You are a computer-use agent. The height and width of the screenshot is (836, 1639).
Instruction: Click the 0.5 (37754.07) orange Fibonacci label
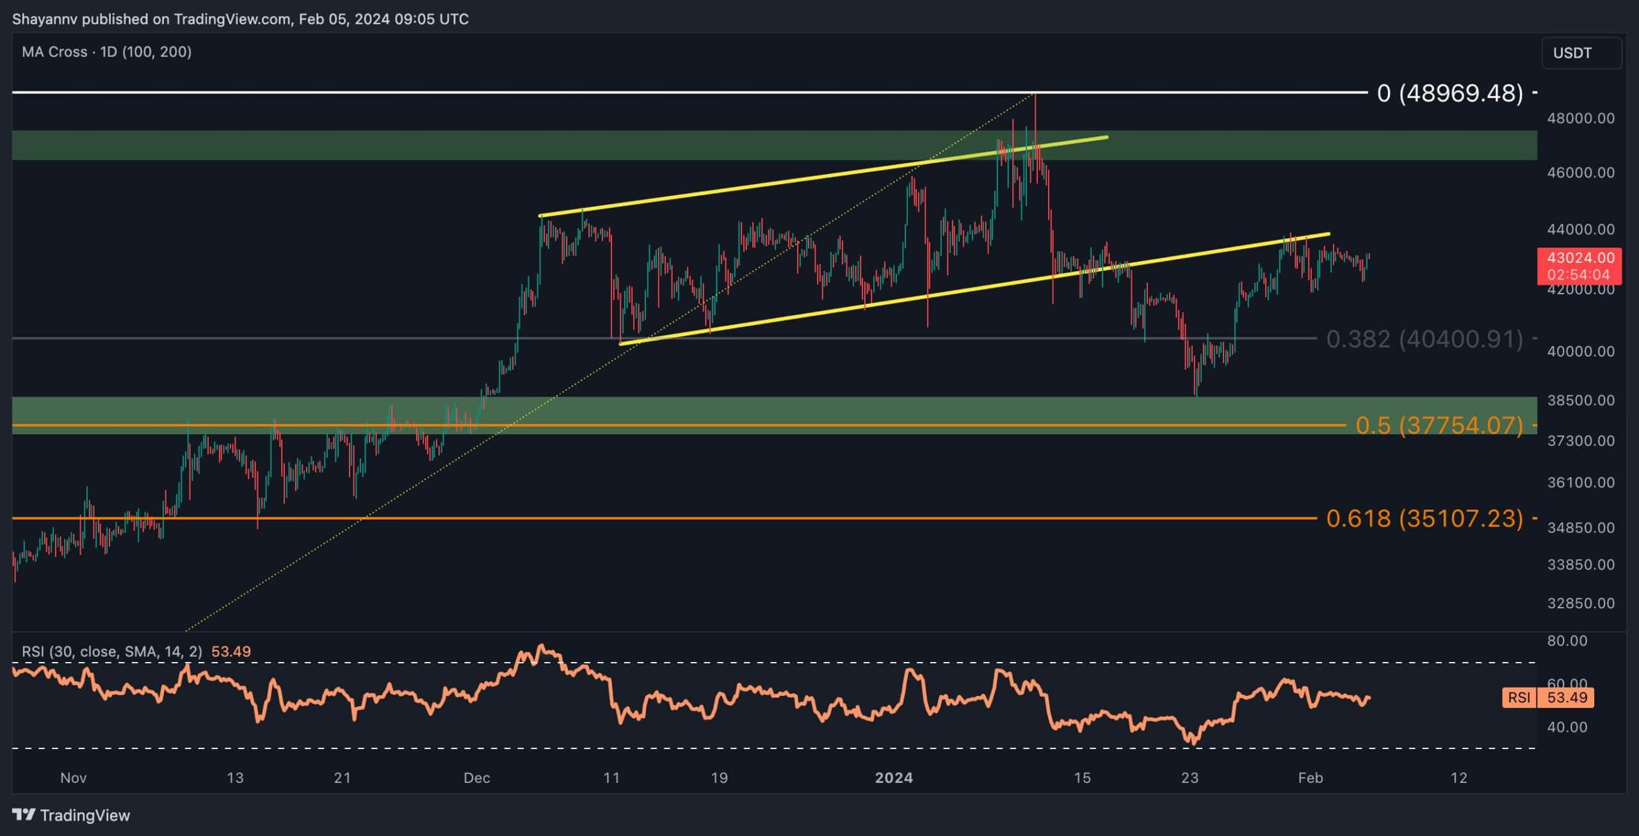[1439, 425]
